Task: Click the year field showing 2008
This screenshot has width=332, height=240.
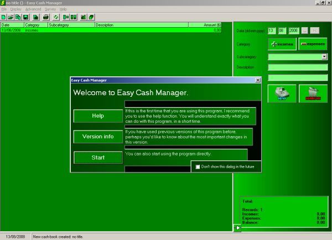Action: tap(294, 30)
